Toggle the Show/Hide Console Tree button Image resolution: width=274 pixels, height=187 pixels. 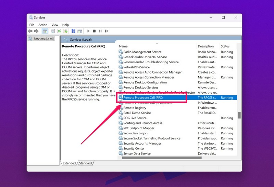click(x=45, y=31)
